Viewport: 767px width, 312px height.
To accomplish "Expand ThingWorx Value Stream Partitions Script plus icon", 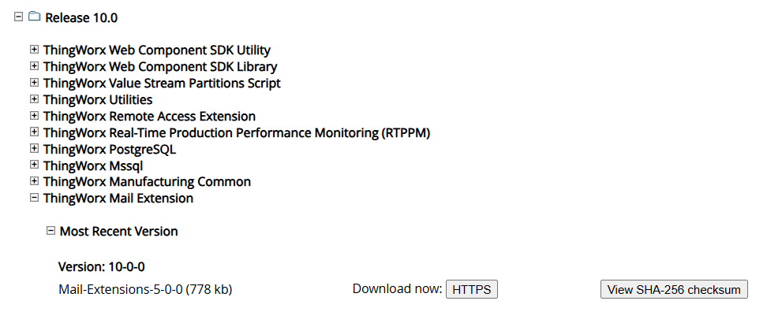I will click(x=34, y=82).
